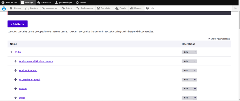Click the Back to site label

(11, 3)
